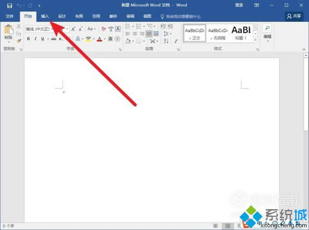
Task: Toggle strikethrough abc formatting
Action: coord(53,39)
